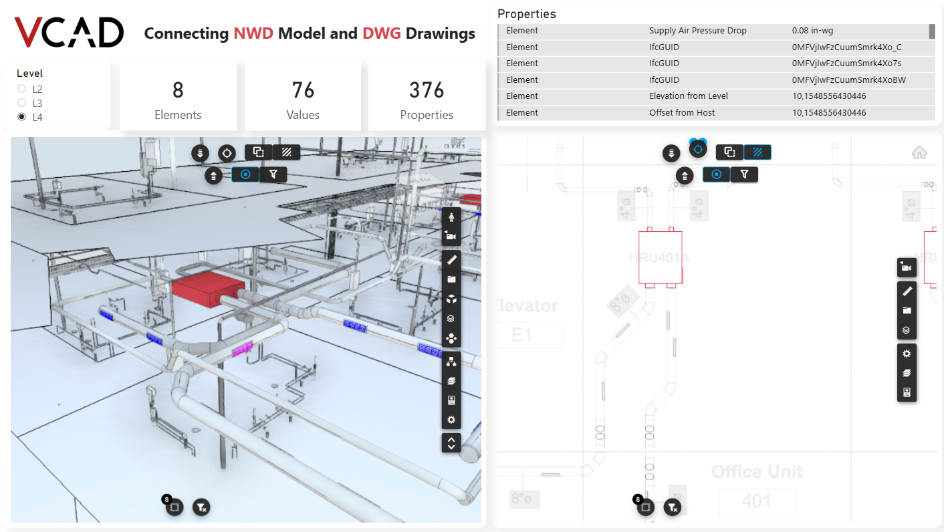
Task: Click the slanted sheets icon in drawing viewer toolbar
Action: (907, 373)
